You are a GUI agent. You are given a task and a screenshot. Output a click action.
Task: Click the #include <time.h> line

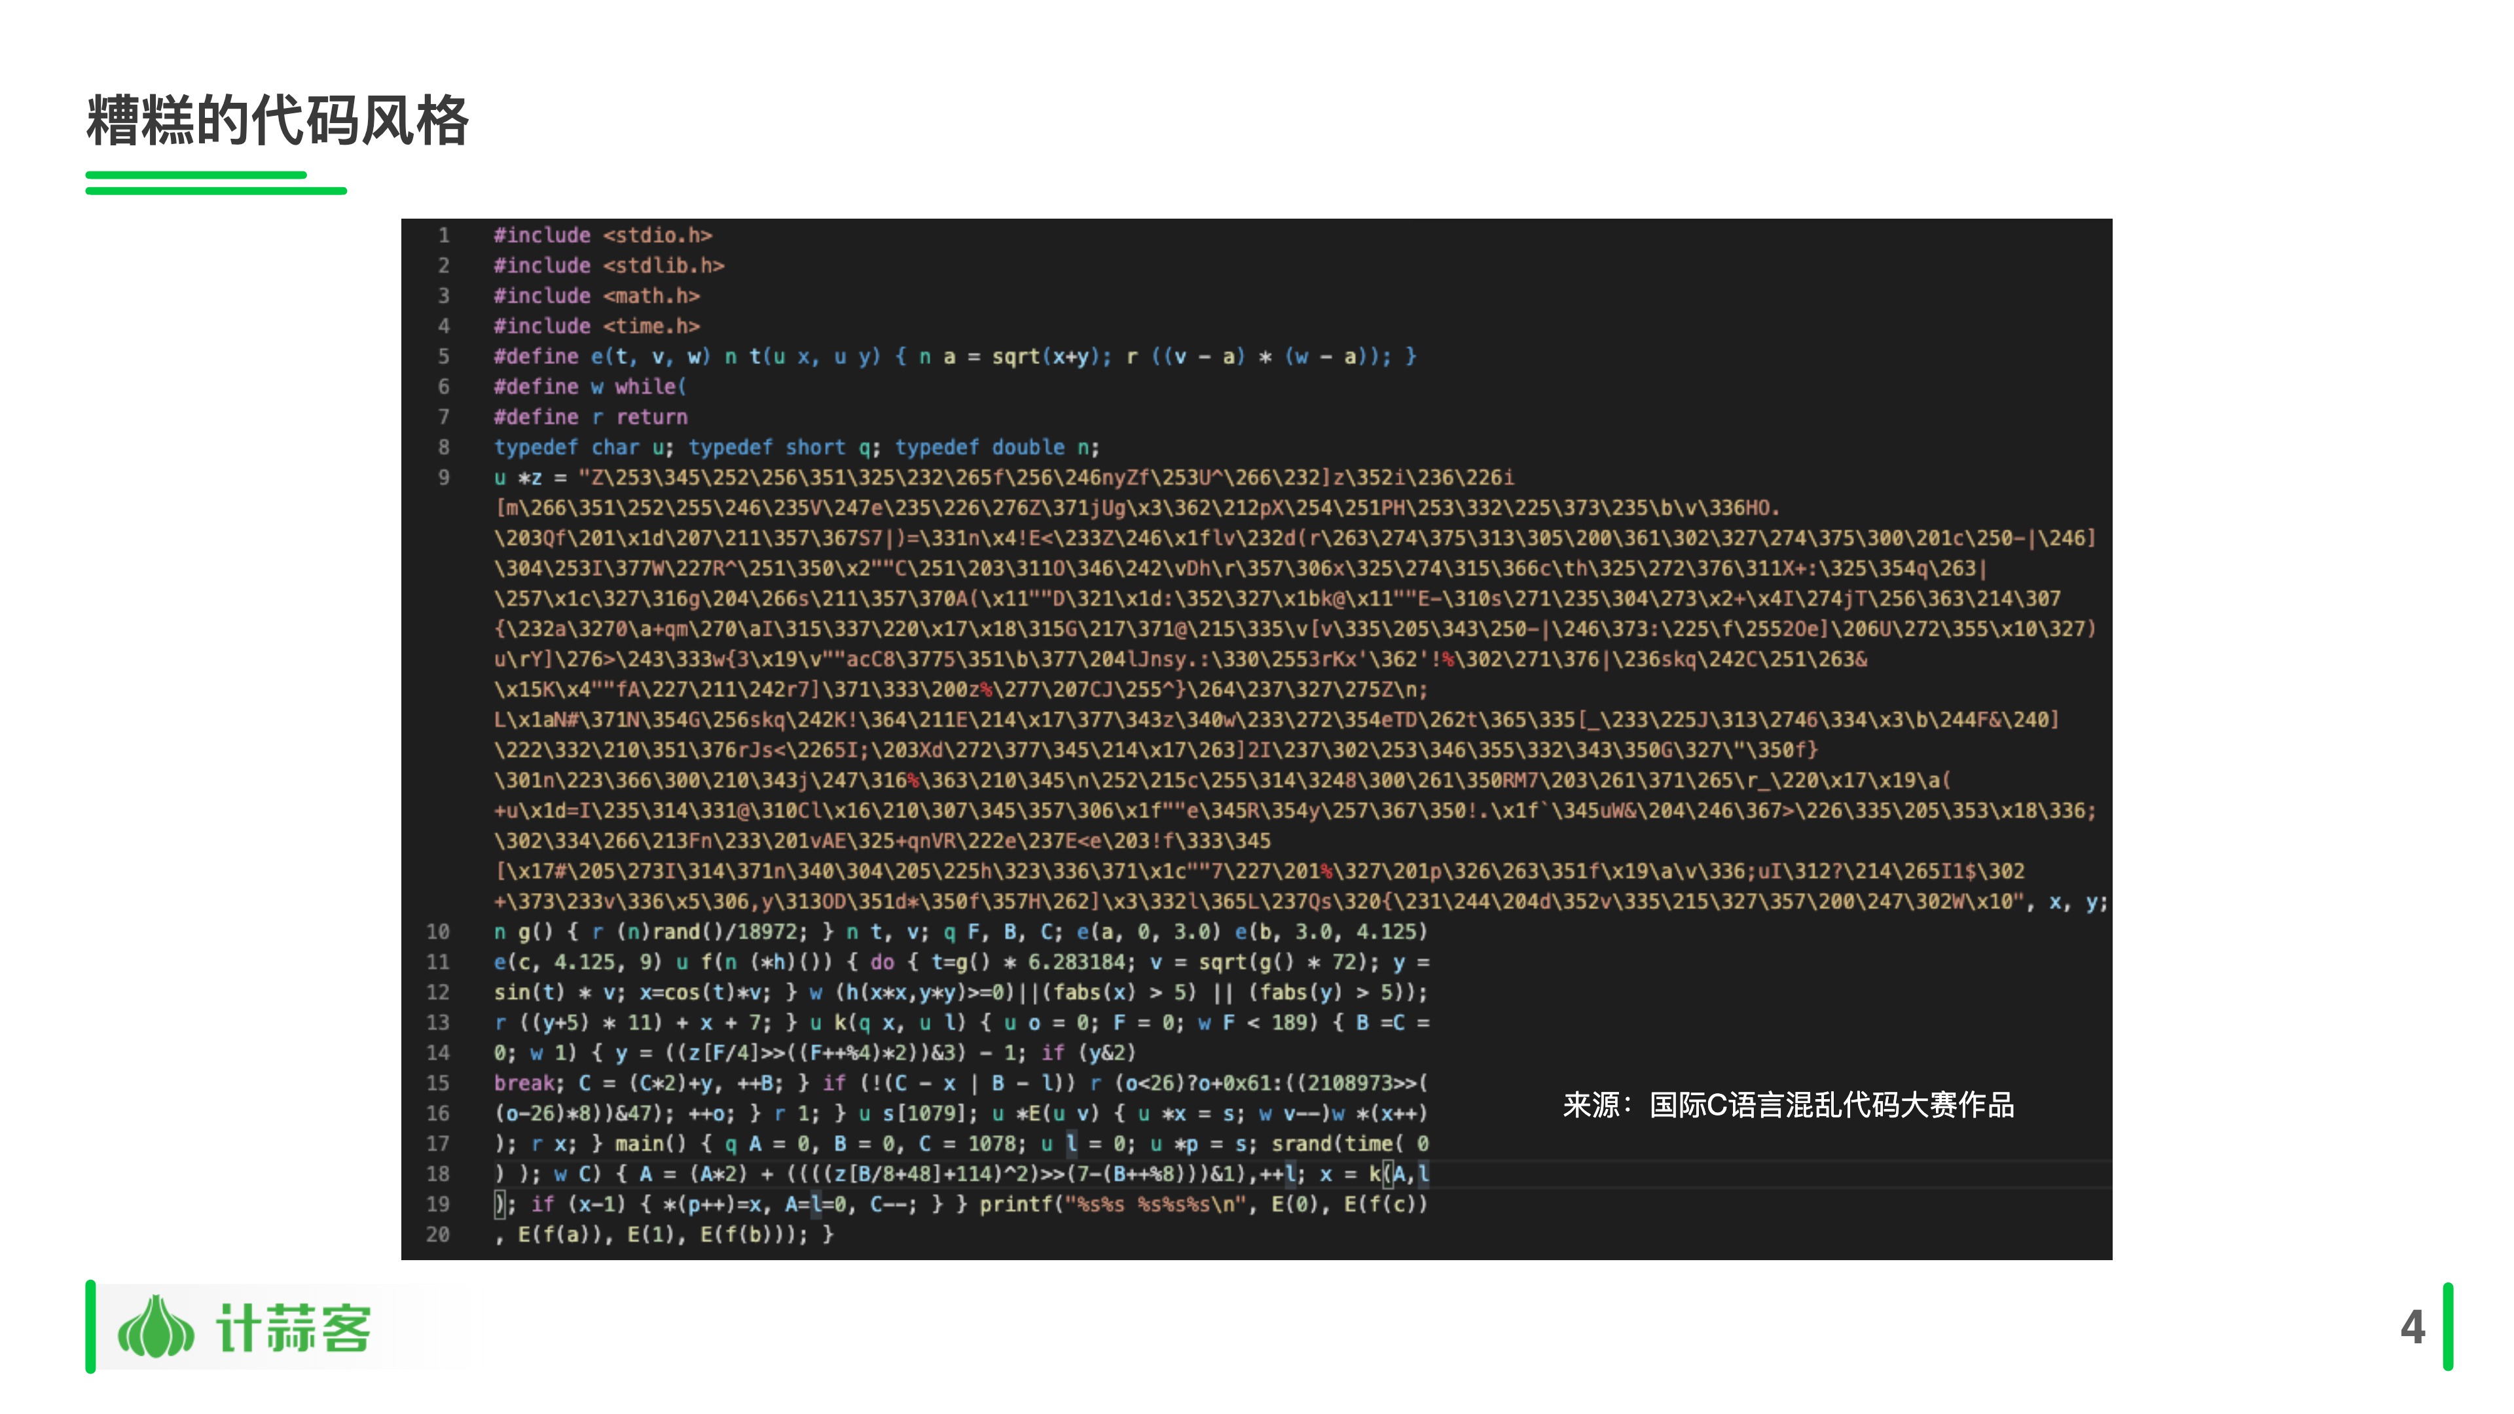click(x=596, y=326)
